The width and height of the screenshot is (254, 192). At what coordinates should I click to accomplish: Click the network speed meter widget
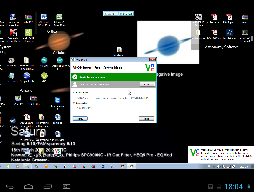[x=119, y=14]
